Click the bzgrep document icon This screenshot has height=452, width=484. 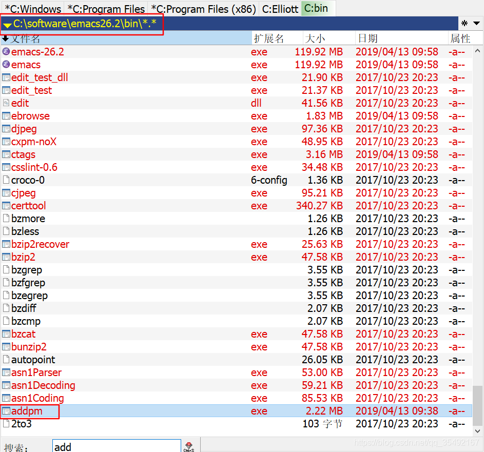click(6, 270)
